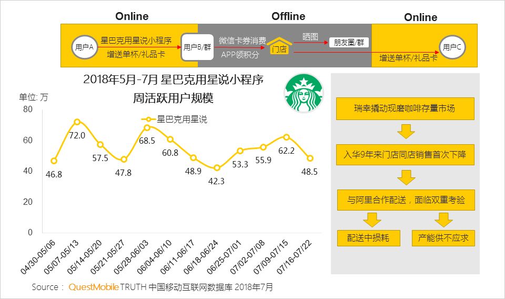Viewport: 505px width, 299px height.
Task: Click the Offline heading
Action: tap(288, 16)
